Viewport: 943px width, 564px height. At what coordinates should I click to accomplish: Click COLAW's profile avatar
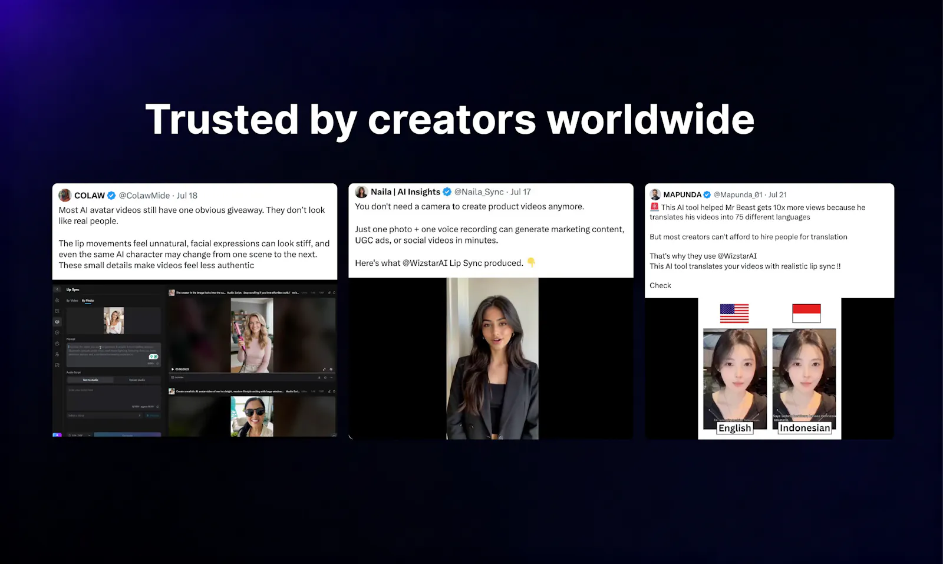(65, 196)
